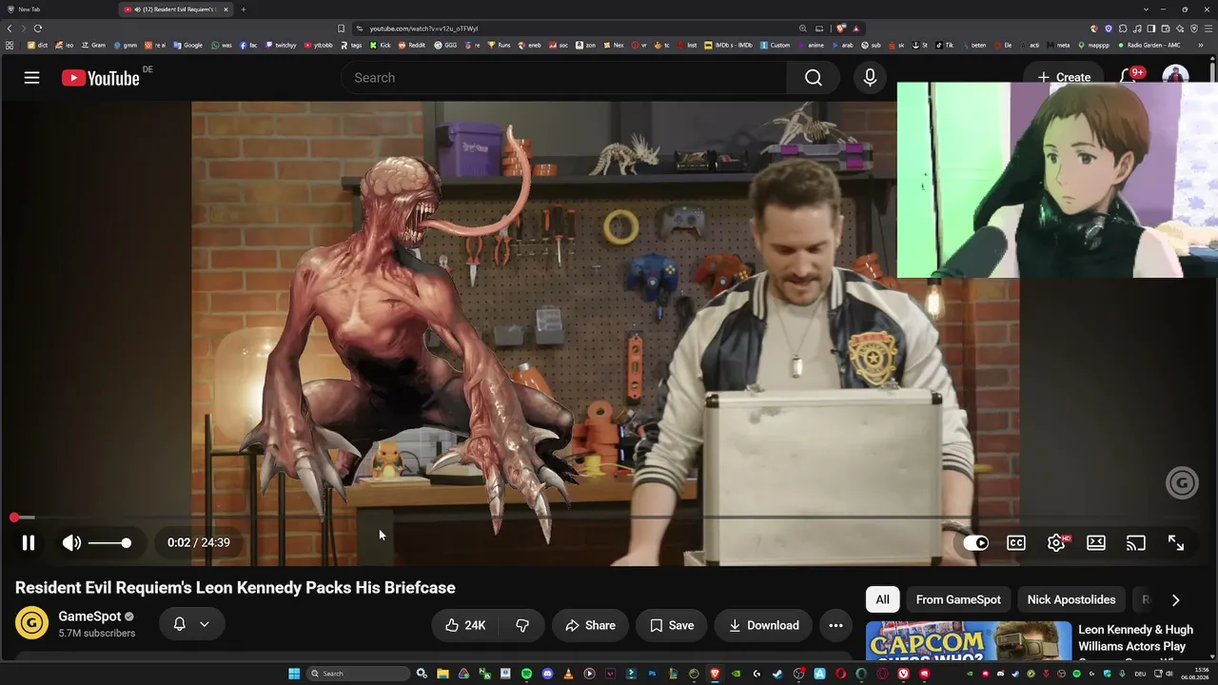The image size is (1218, 685).
Task: Click the YouTube search magnifier button
Action: (x=813, y=78)
